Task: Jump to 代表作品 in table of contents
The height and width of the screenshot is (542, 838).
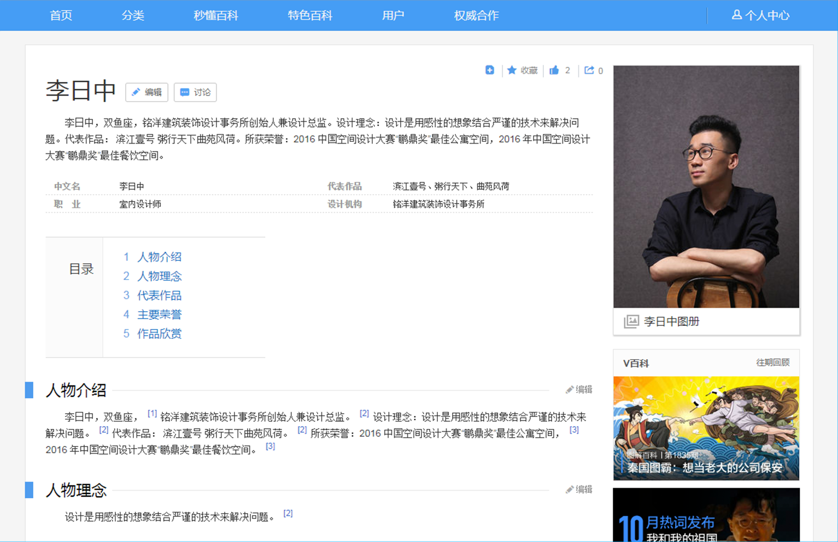Action: (159, 295)
